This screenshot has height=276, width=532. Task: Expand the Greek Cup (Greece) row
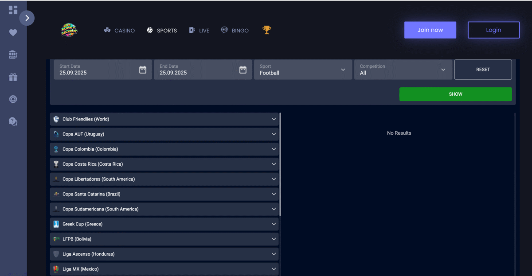coord(164,224)
